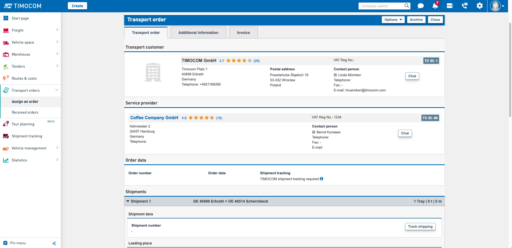The height and width of the screenshot is (248, 512).
Task: Click the NEWS icon in the header
Action: click(x=450, y=6)
